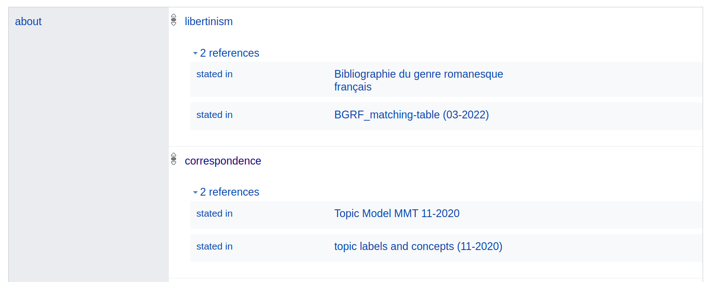Click 'stated in' beside topic labels and concepts
Viewport: 709px width, 282px height.
pyautogui.click(x=215, y=246)
